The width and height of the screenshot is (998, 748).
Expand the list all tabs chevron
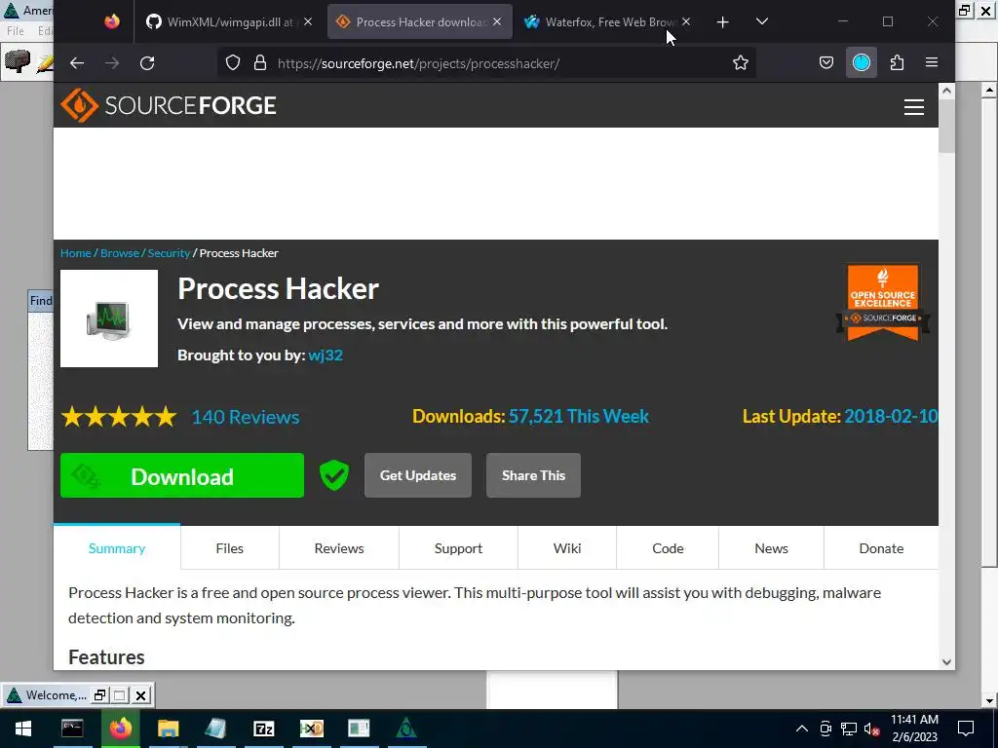(762, 21)
